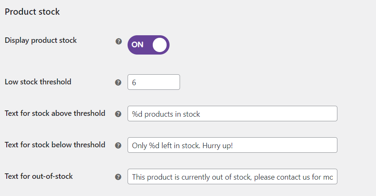Viewport: 376px width, 196px height.
Task: Click help icon beside Display product stock
Action: (x=118, y=41)
